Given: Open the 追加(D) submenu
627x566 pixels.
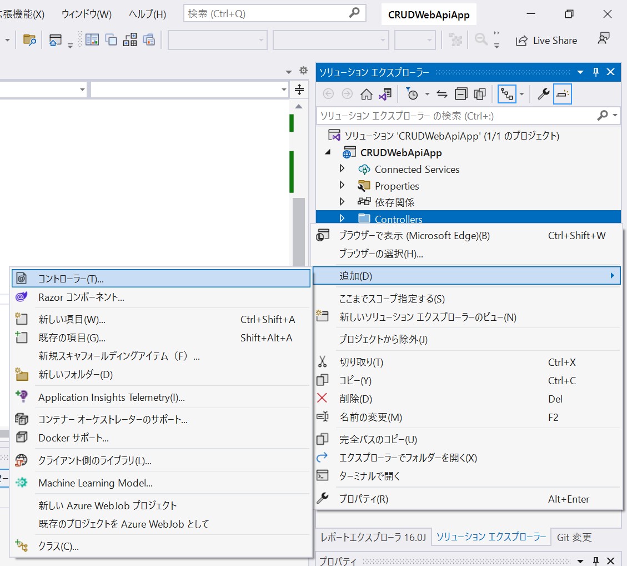Looking at the screenshot, I should pos(467,276).
